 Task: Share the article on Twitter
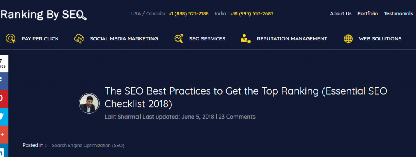pos(4,117)
